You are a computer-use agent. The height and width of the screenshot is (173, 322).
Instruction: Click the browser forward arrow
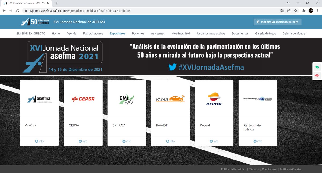(11, 11)
